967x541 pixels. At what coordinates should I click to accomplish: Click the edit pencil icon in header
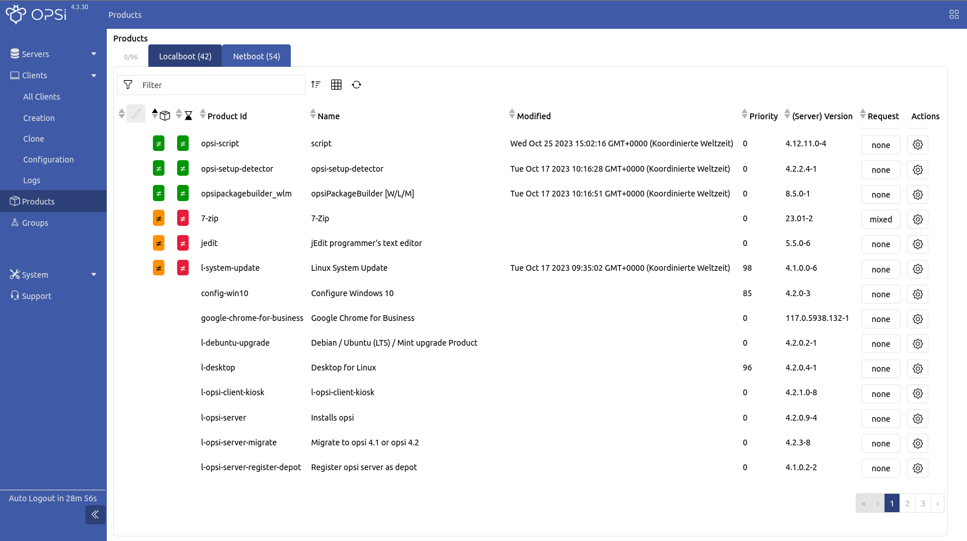(136, 114)
